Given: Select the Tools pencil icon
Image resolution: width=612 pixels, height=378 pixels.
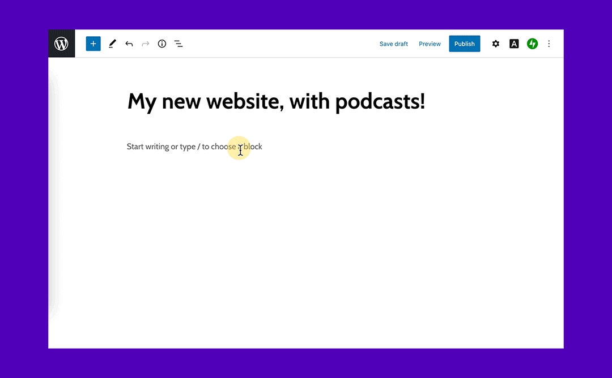Looking at the screenshot, I should [x=112, y=44].
